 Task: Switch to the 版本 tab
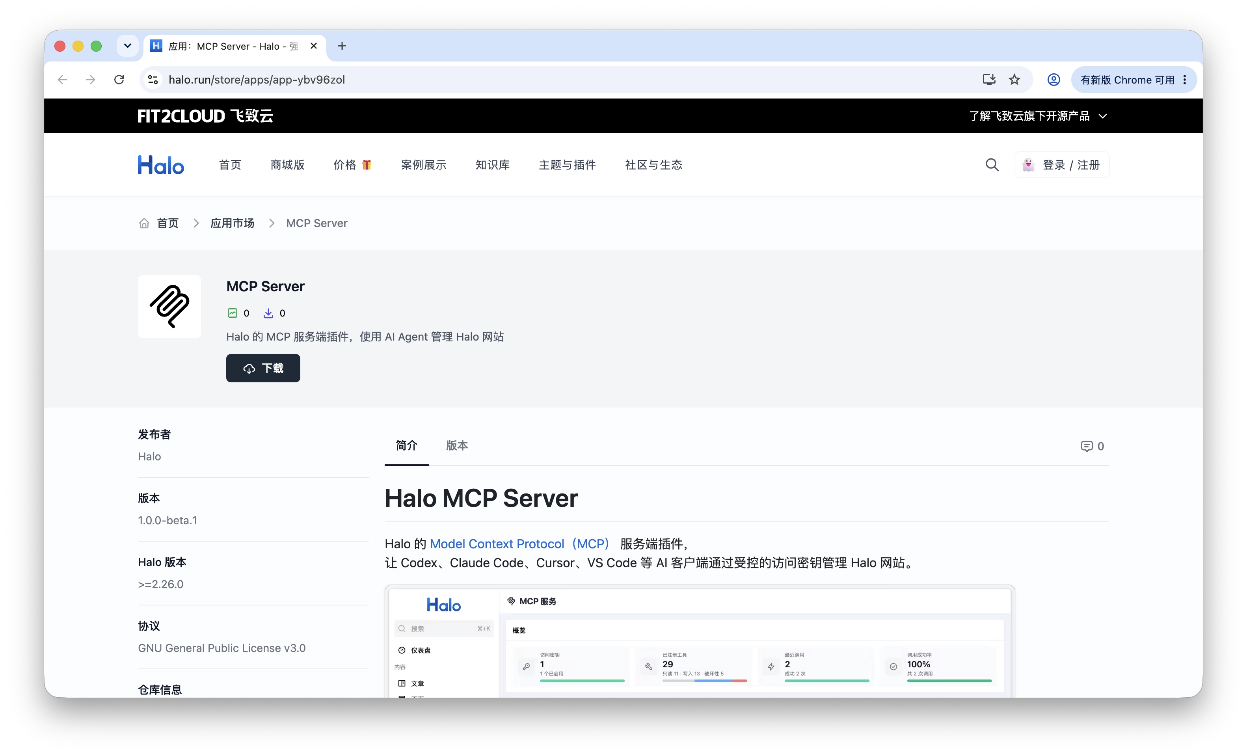[x=457, y=445]
